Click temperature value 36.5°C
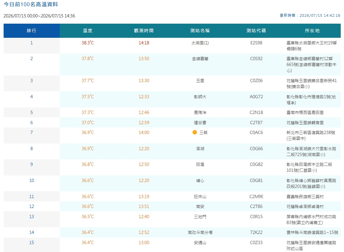This screenshot has width=344, height=252. [x=88, y=217]
